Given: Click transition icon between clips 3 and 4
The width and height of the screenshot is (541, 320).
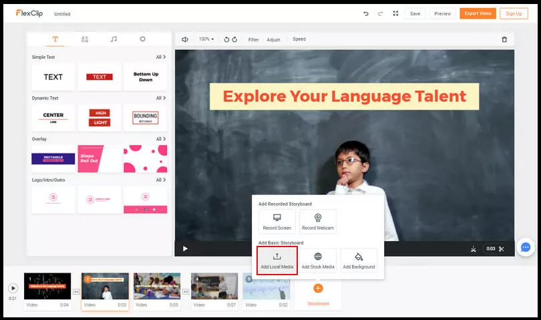Looking at the screenshot, I should (x=186, y=292).
